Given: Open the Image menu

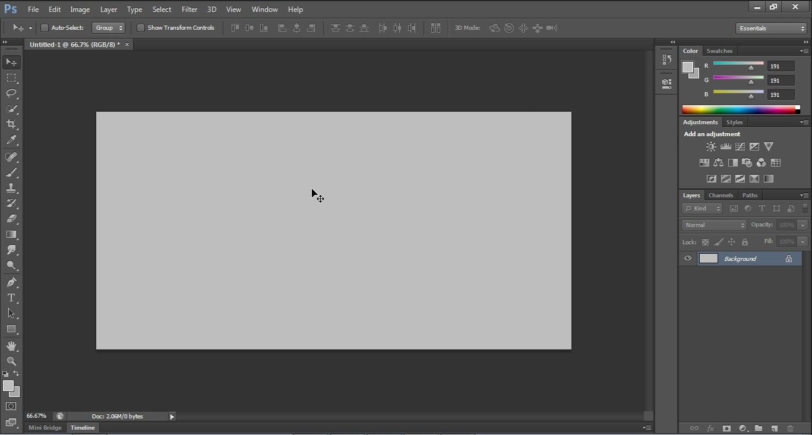Looking at the screenshot, I should 80,10.
